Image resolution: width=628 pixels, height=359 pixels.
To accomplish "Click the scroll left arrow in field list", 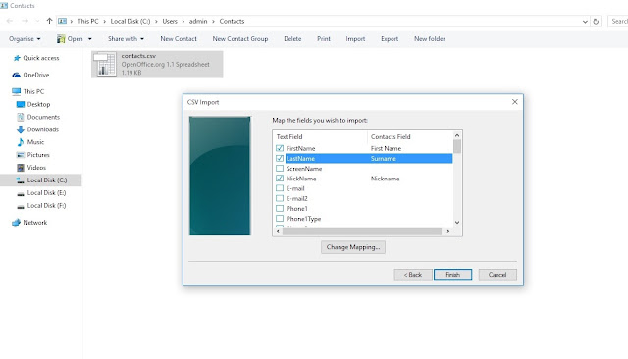I will coord(278,231).
